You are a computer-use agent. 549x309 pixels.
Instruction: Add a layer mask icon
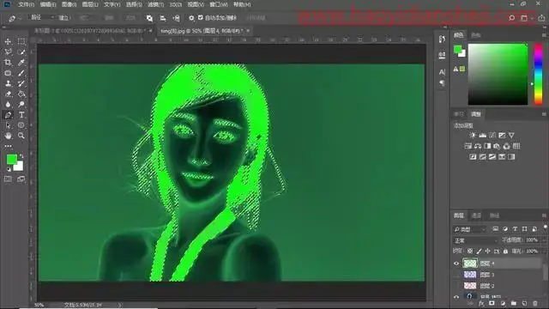click(x=492, y=303)
